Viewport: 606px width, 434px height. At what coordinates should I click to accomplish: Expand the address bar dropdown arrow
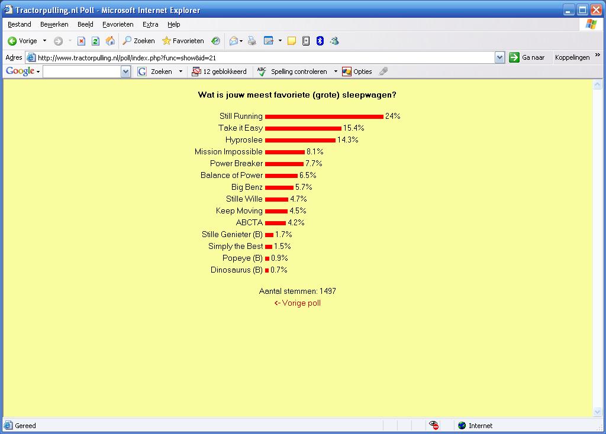coord(499,58)
